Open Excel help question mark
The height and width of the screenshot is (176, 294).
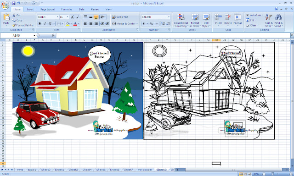277,9
